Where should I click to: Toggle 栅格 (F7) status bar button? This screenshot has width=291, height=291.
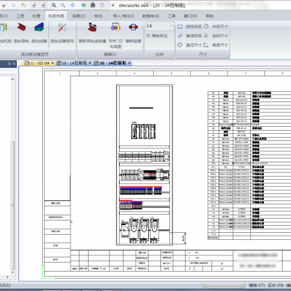pos(257,285)
